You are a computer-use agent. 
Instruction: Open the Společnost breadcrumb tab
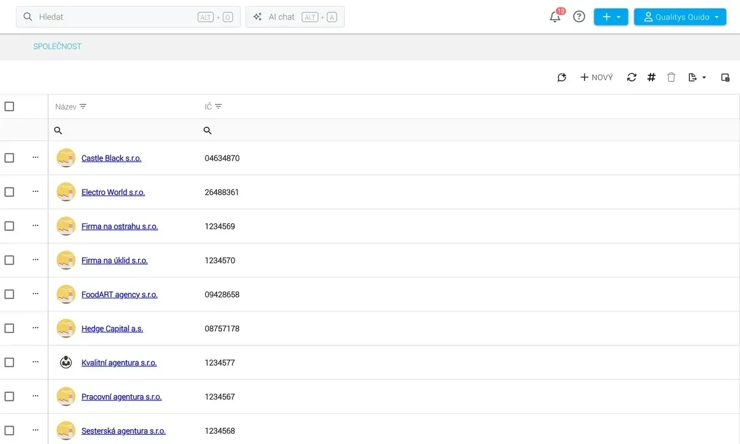click(x=57, y=46)
